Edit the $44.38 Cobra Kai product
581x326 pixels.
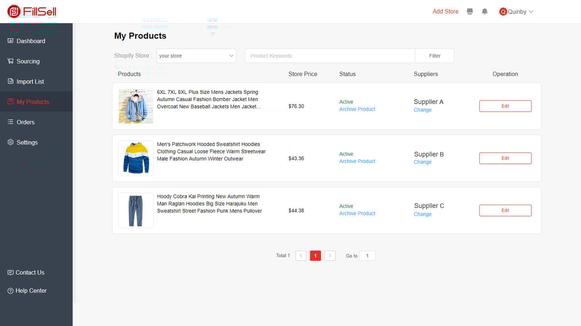pyautogui.click(x=505, y=210)
